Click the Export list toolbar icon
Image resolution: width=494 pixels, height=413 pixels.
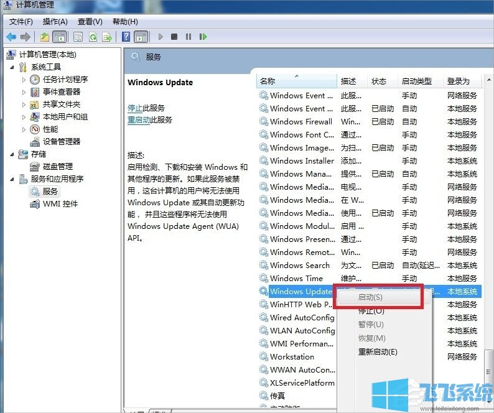point(107,37)
